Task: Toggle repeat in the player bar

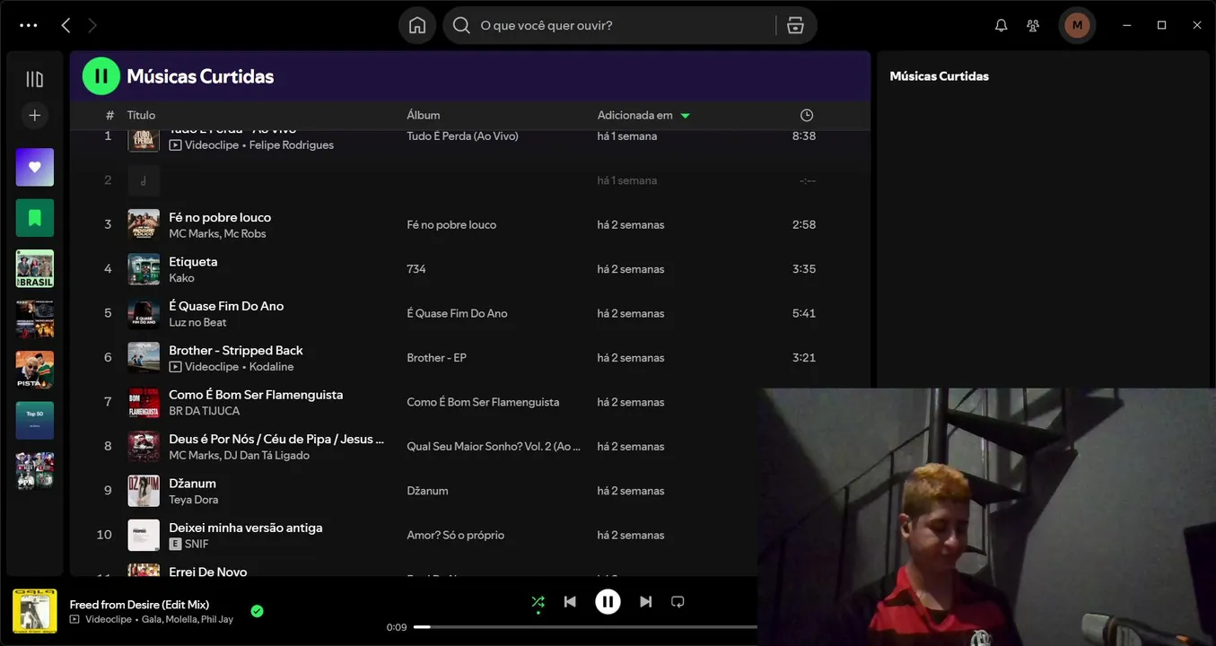Action: (x=678, y=601)
